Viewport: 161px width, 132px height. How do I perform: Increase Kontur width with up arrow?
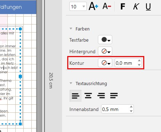click(139, 61)
